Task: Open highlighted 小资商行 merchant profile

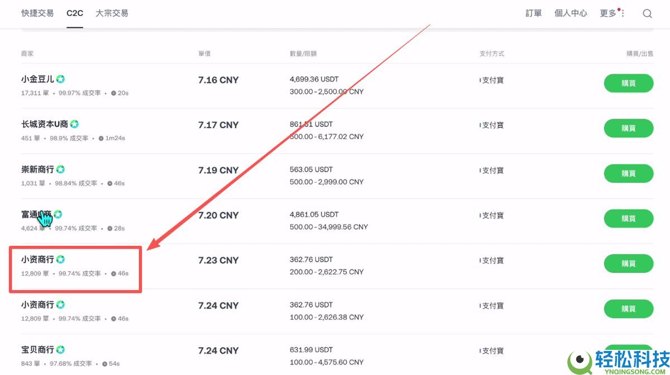Action: (x=37, y=259)
